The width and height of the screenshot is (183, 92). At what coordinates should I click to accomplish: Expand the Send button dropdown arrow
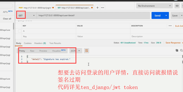click(x=166, y=15)
